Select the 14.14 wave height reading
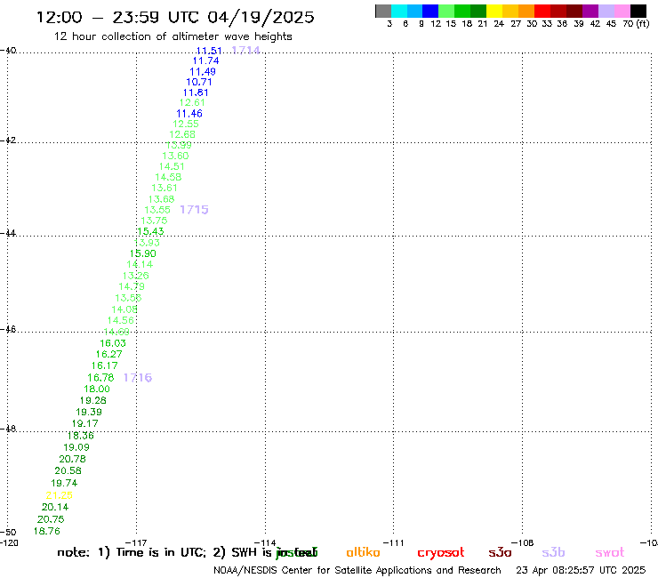This screenshot has width=658, height=578. 140,265
